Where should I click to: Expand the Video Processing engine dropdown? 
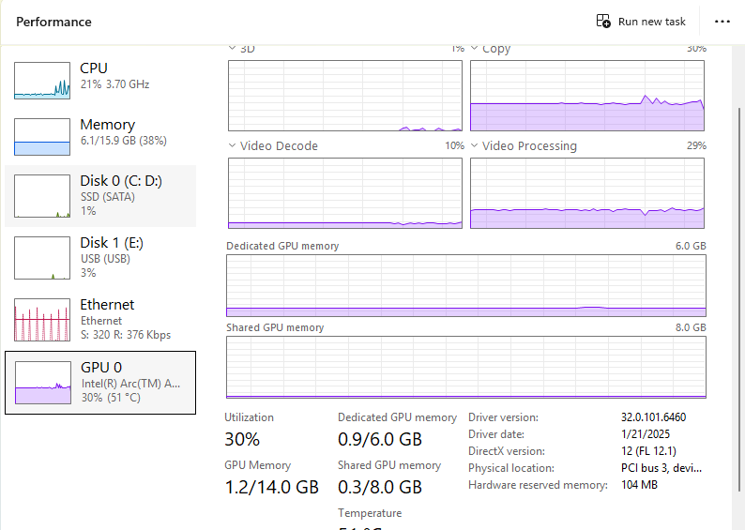point(475,145)
